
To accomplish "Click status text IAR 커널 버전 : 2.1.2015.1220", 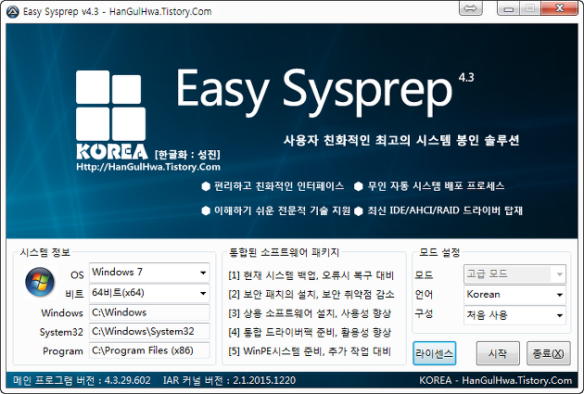I will (230, 380).
